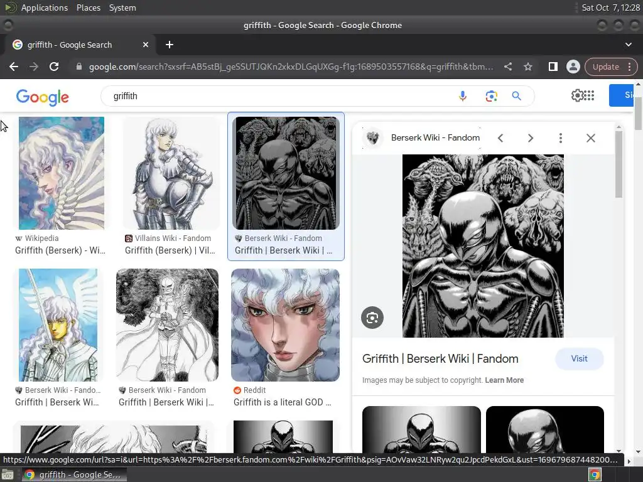
Task: Click the preview panel scrollbar thumb
Action: pyautogui.click(x=619, y=164)
